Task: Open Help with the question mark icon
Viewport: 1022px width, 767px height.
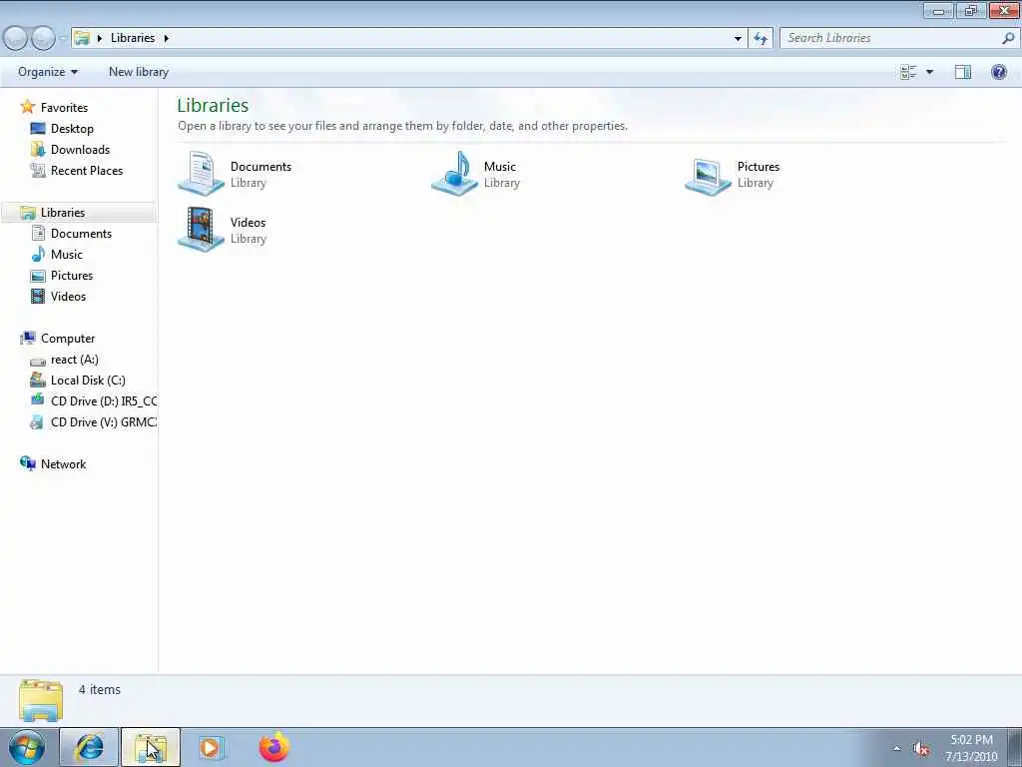Action: tap(998, 72)
